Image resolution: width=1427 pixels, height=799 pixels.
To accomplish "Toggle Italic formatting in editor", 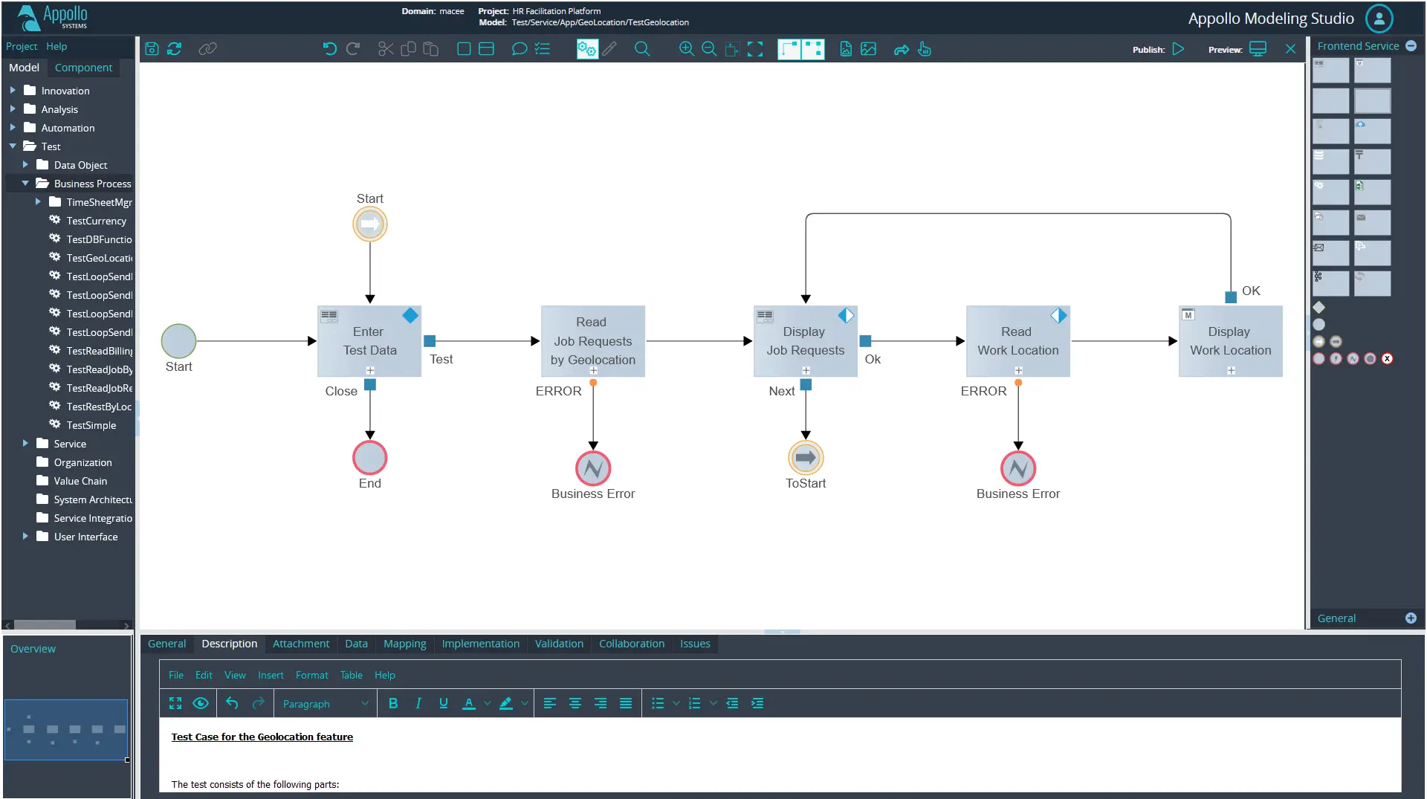I will [x=418, y=703].
